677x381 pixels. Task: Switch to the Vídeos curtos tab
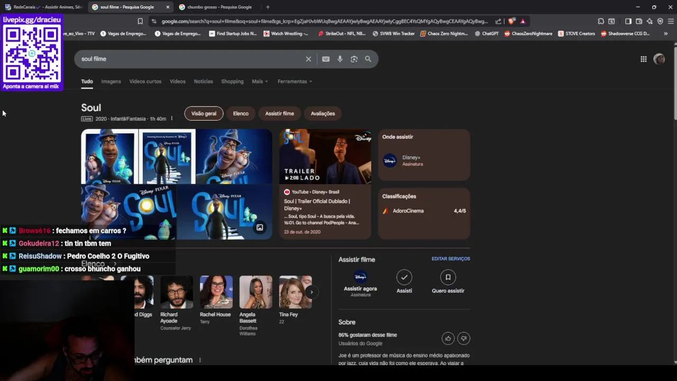(x=145, y=81)
